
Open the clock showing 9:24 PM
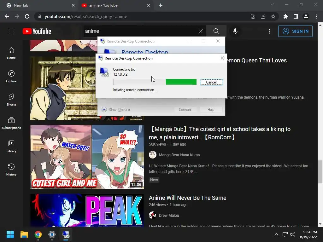pos(308,234)
